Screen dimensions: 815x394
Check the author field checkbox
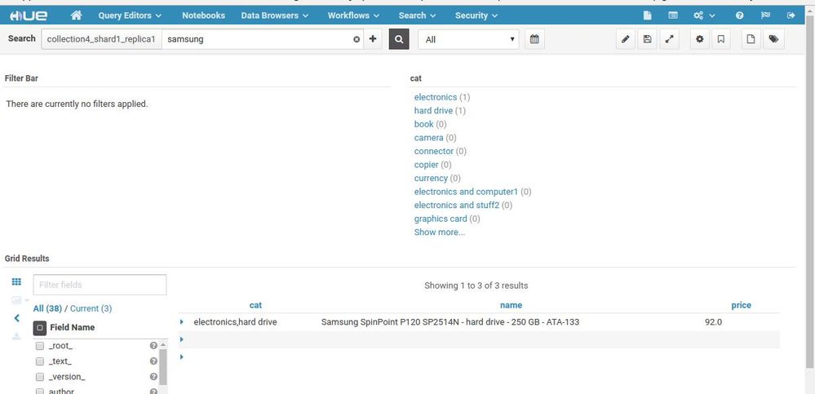(x=40, y=391)
